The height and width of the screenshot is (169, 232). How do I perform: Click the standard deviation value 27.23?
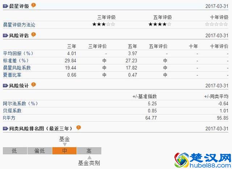pyautogui.click(x=131, y=61)
